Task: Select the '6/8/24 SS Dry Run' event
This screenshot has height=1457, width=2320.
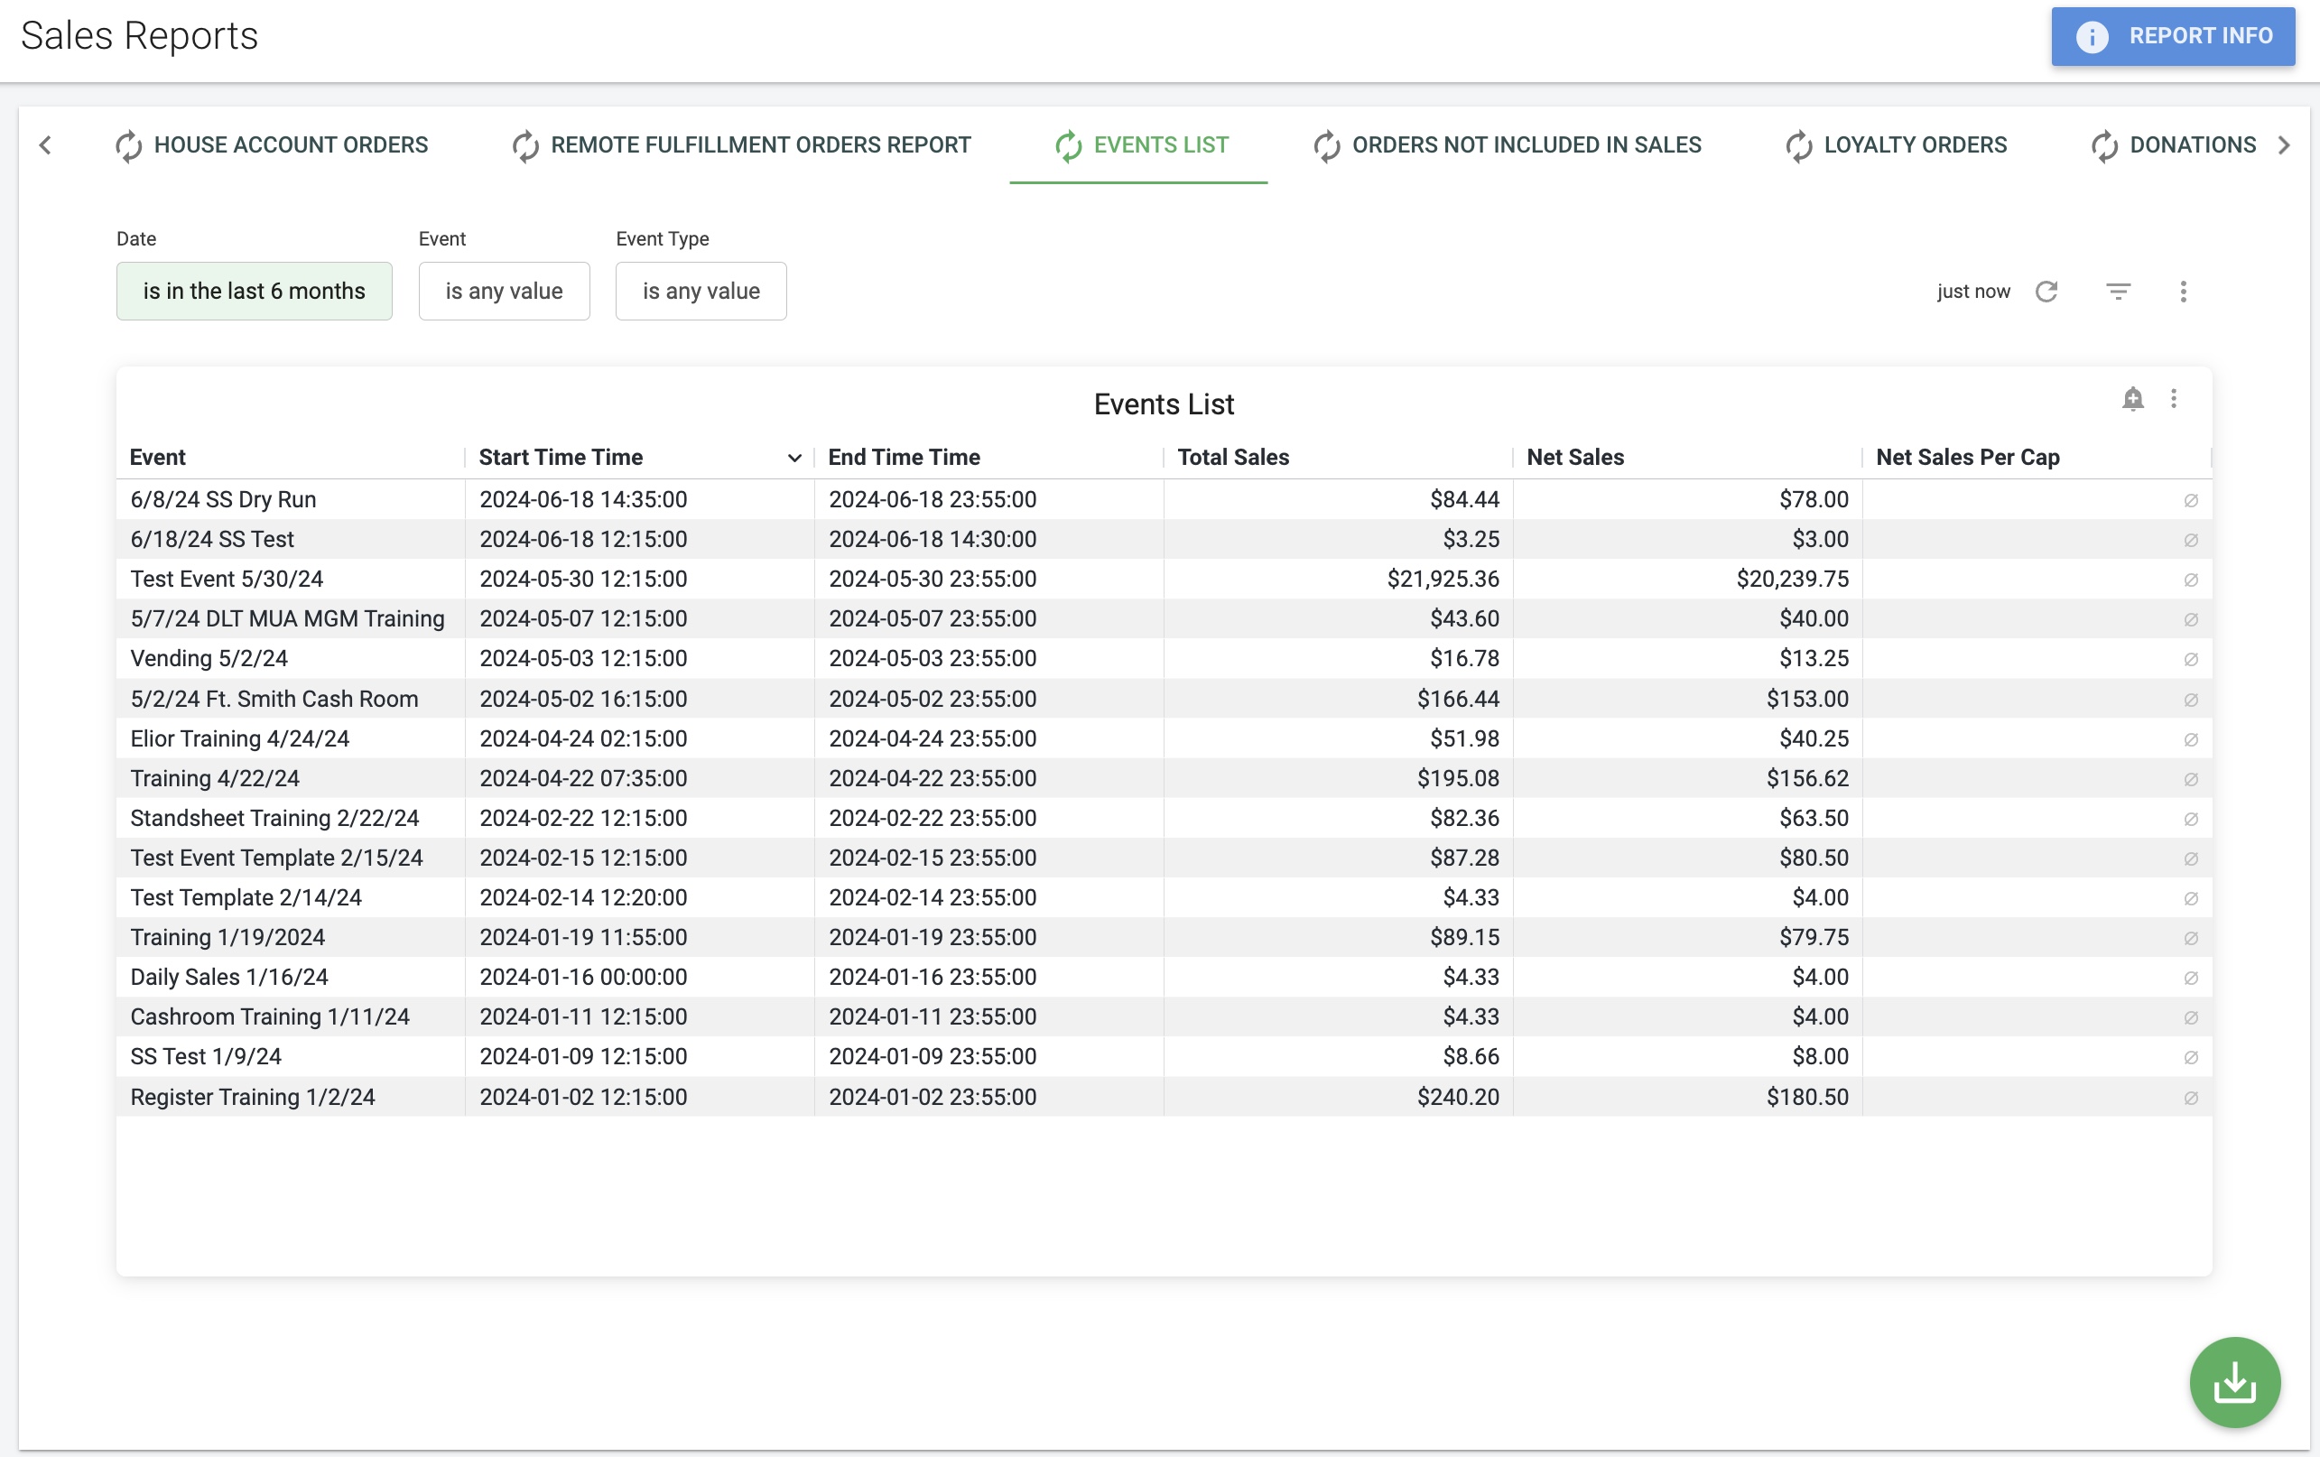Action: 290,499
